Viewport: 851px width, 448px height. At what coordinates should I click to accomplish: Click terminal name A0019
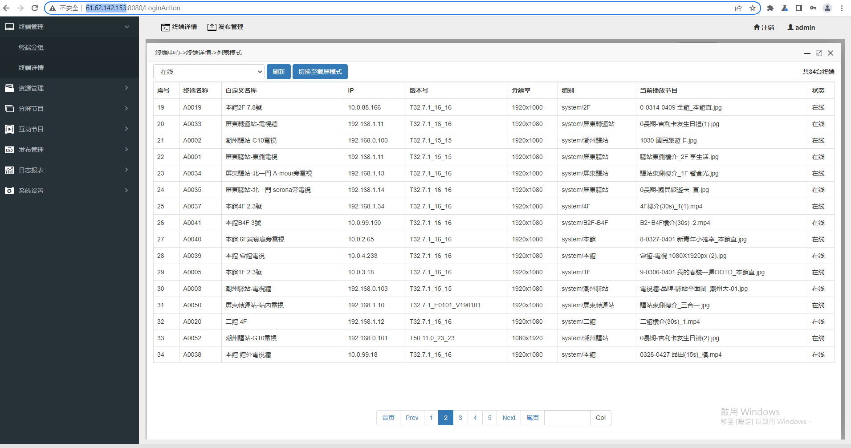click(x=192, y=107)
